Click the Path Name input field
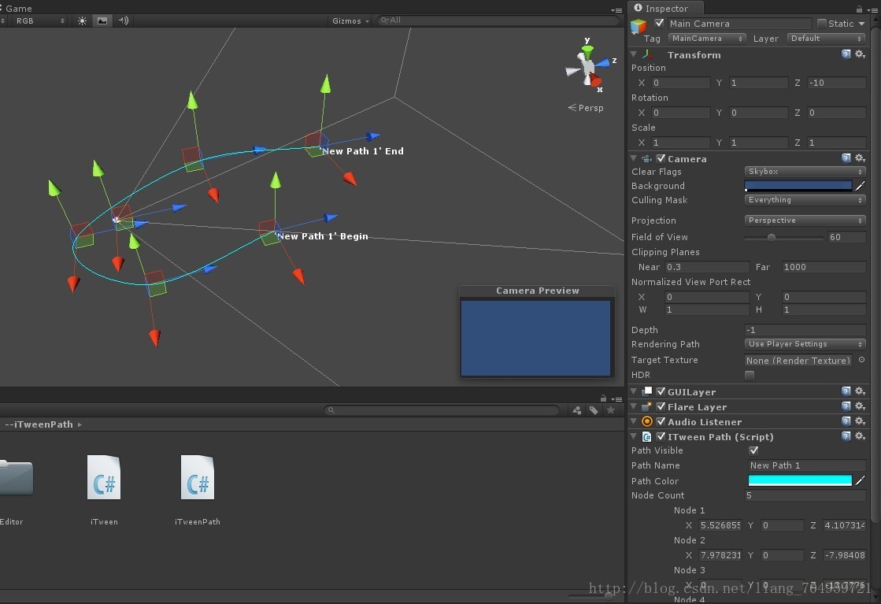Image resolution: width=881 pixels, height=604 pixels. (x=807, y=465)
